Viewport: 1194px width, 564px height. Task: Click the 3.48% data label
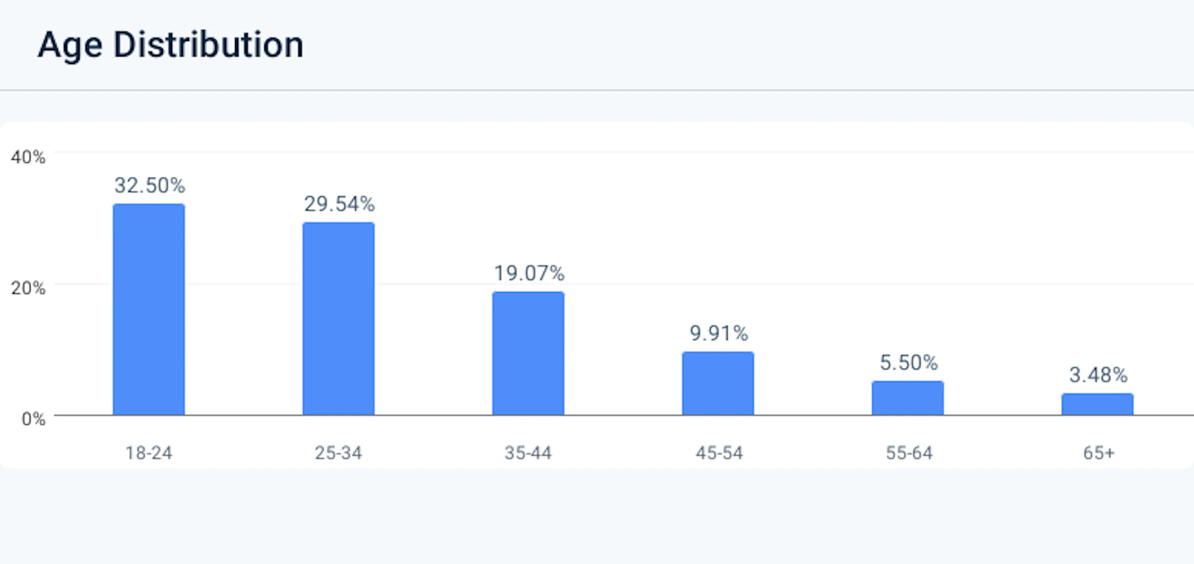[1098, 375]
